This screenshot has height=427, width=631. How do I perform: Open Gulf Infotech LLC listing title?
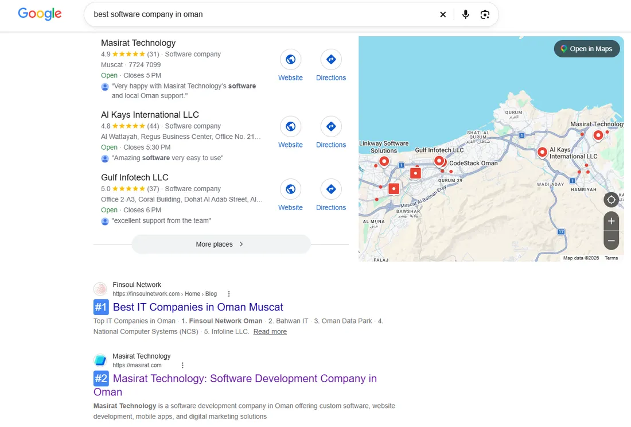coord(134,177)
